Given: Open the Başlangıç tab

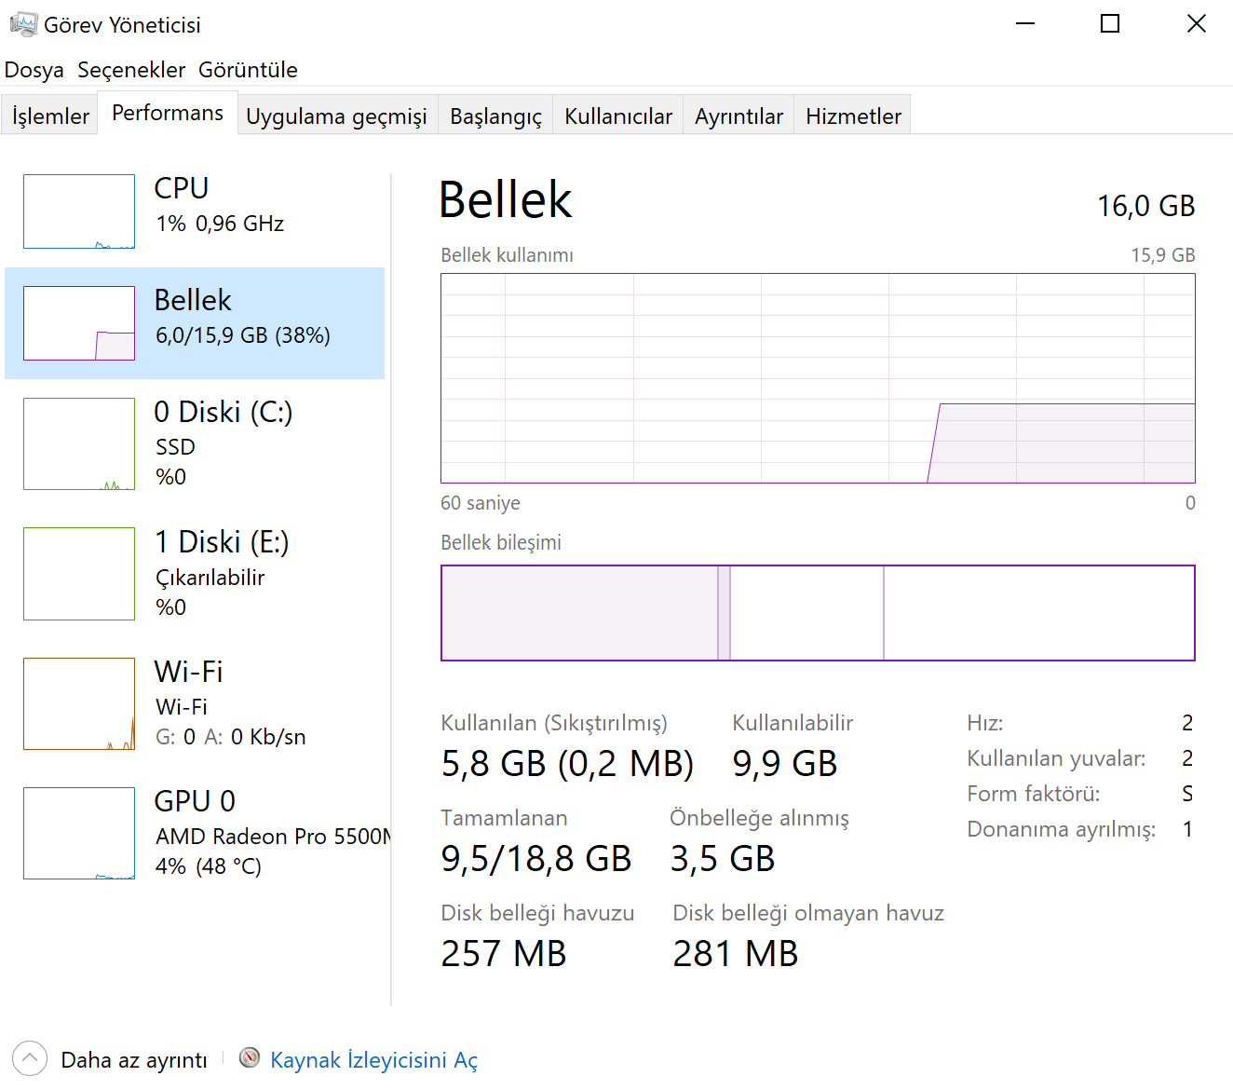Looking at the screenshot, I should [x=495, y=115].
